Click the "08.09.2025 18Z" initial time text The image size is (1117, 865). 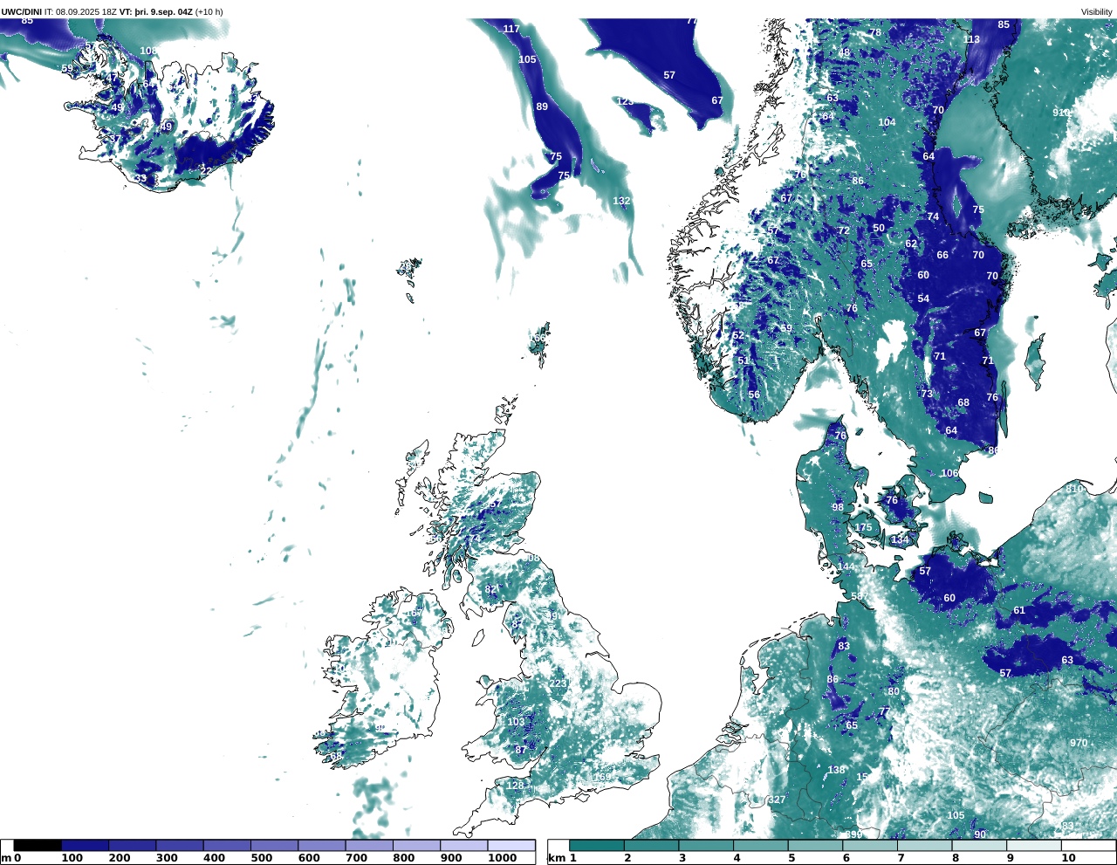tap(86, 12)
